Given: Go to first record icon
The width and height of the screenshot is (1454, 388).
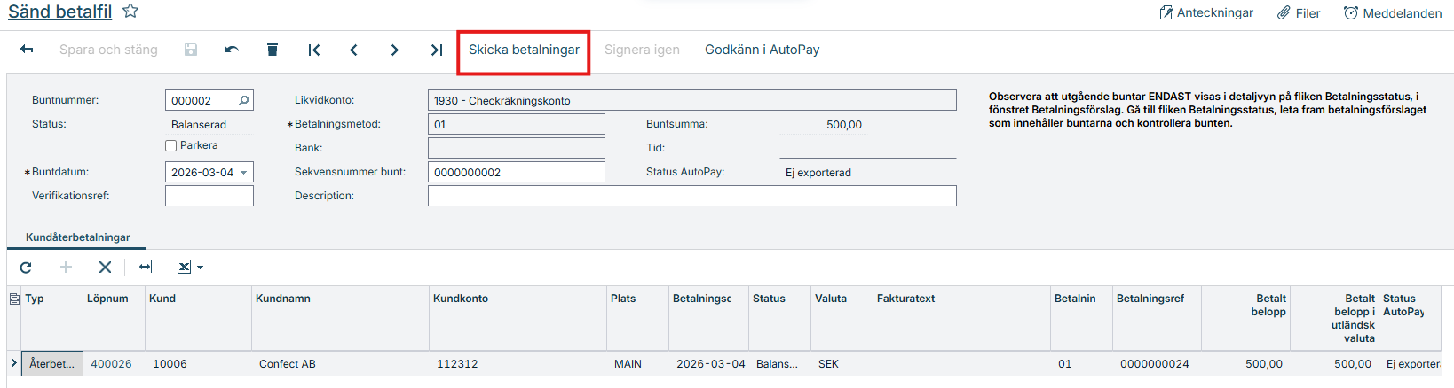Looking at the screenshot, I should pos(313,50).
